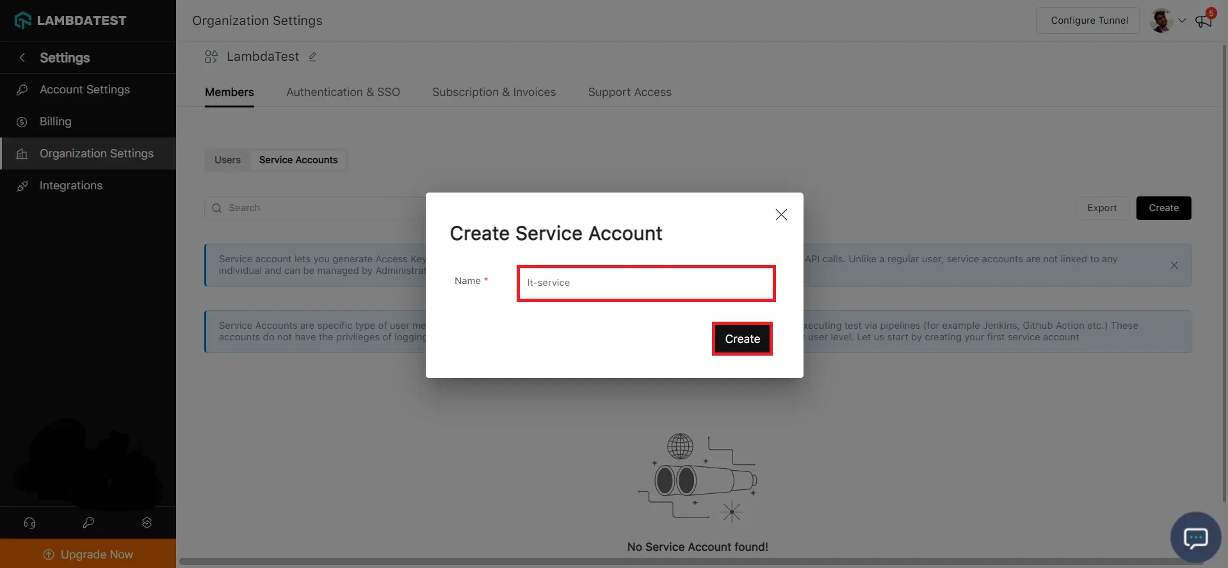Click the LambdaTest logo in sidebar
This screenshot has width=1228, height=568.
tap(70, 20)
